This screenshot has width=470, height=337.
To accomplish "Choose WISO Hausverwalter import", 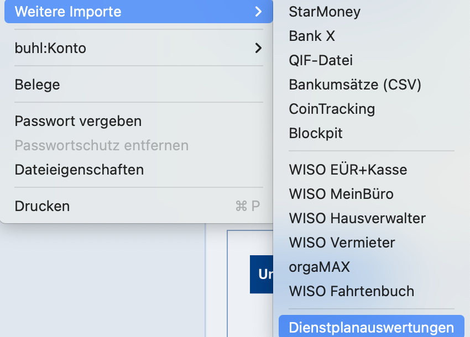I will click(x=357, y=218).
